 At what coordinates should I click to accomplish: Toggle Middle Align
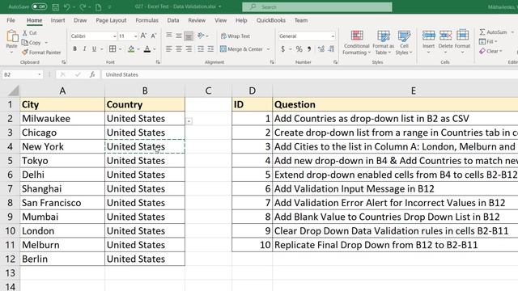(x=179, y=36)
